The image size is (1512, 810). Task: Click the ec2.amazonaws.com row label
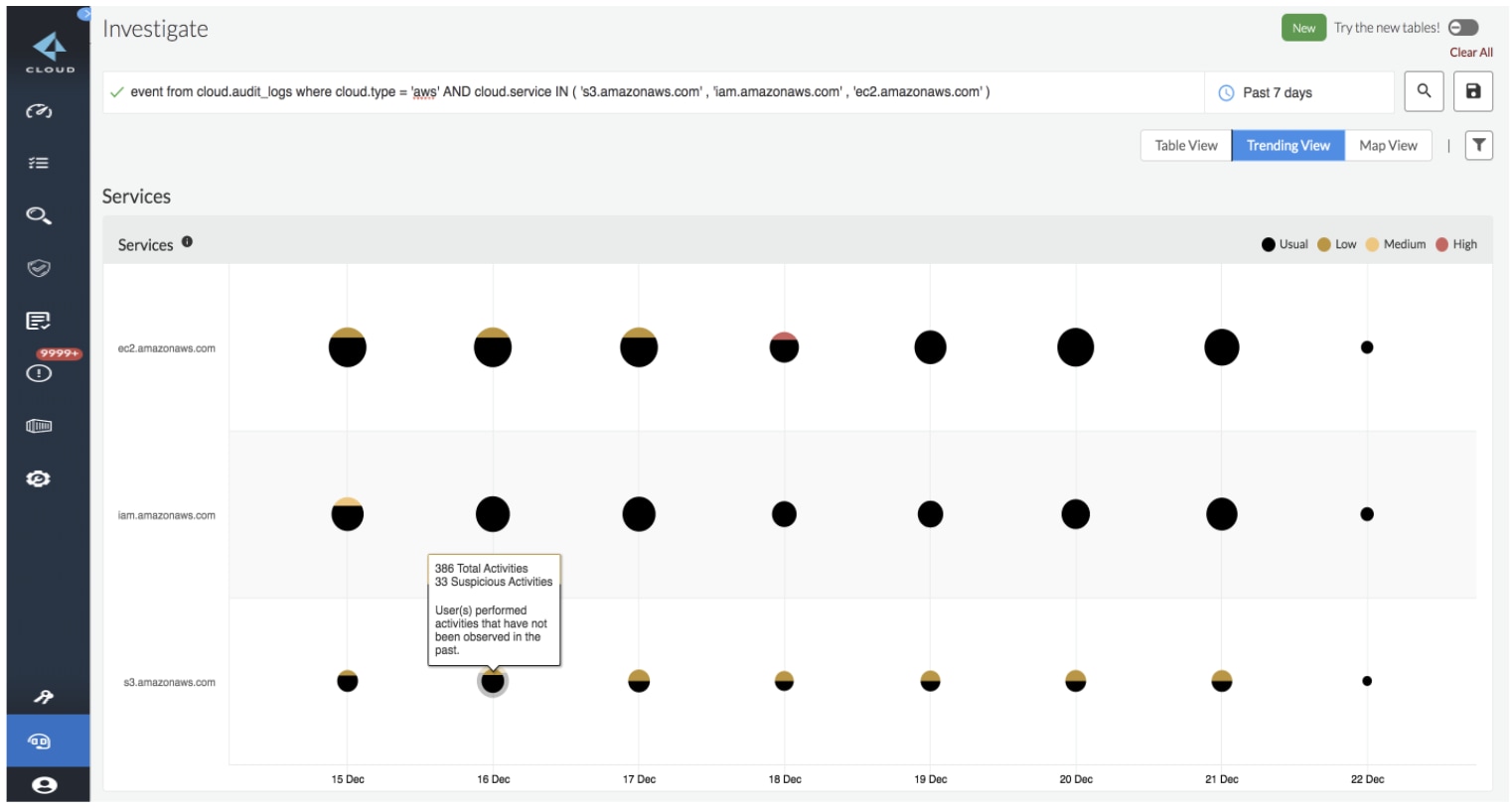tap(167, 348)
